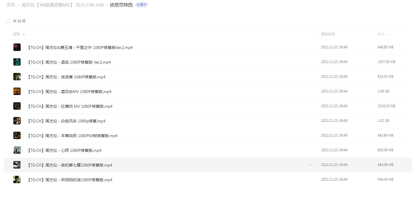This screenshot has width=412, height=199.
Task: Click the 退后 video thumbnail icon
Action: pos(17,62)
